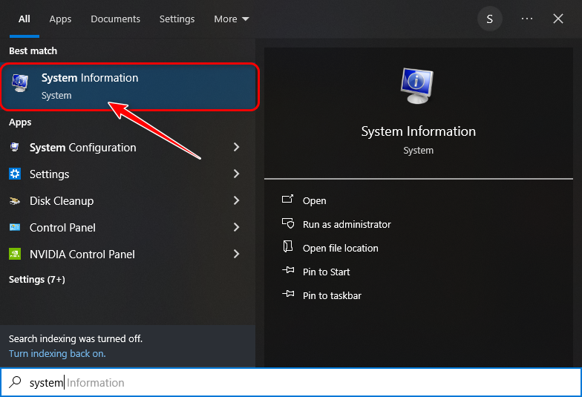Open the More filter dropdown
This screenshot has width=582, height=397.
(x=231, y=19)
